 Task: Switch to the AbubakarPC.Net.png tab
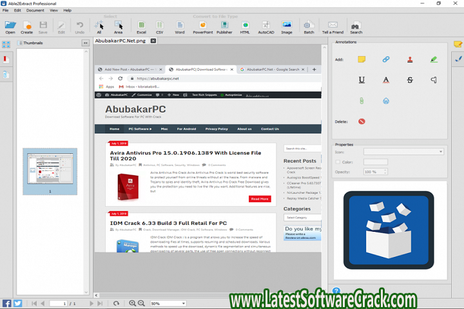(x=125, y=41)
